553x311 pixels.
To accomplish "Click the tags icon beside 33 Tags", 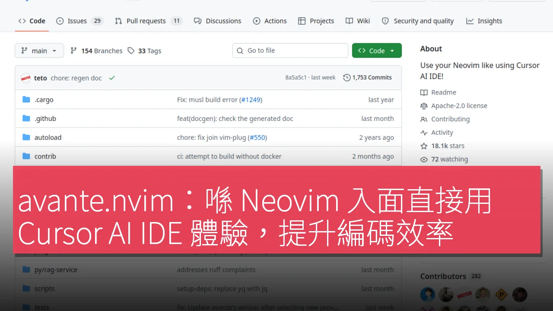I will (x=131, y=51).
